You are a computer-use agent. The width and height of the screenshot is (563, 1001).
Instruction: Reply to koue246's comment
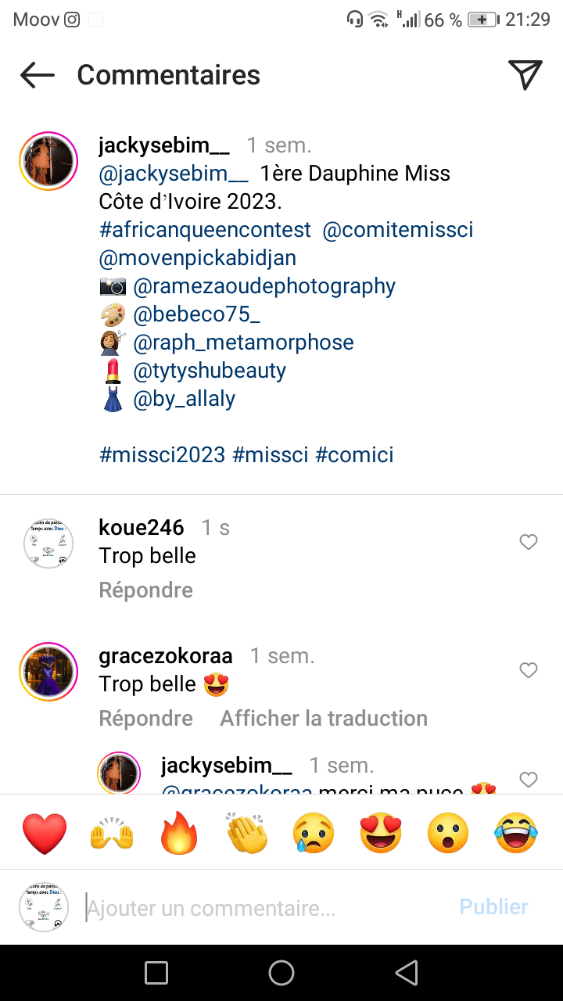145,590
